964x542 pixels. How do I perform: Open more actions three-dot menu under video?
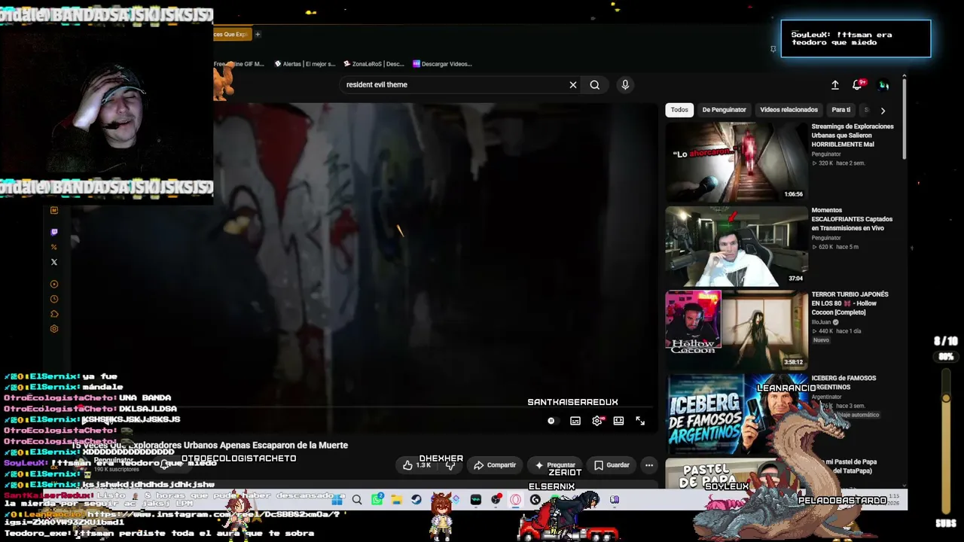pyautogui.click(x=649, y=465)
